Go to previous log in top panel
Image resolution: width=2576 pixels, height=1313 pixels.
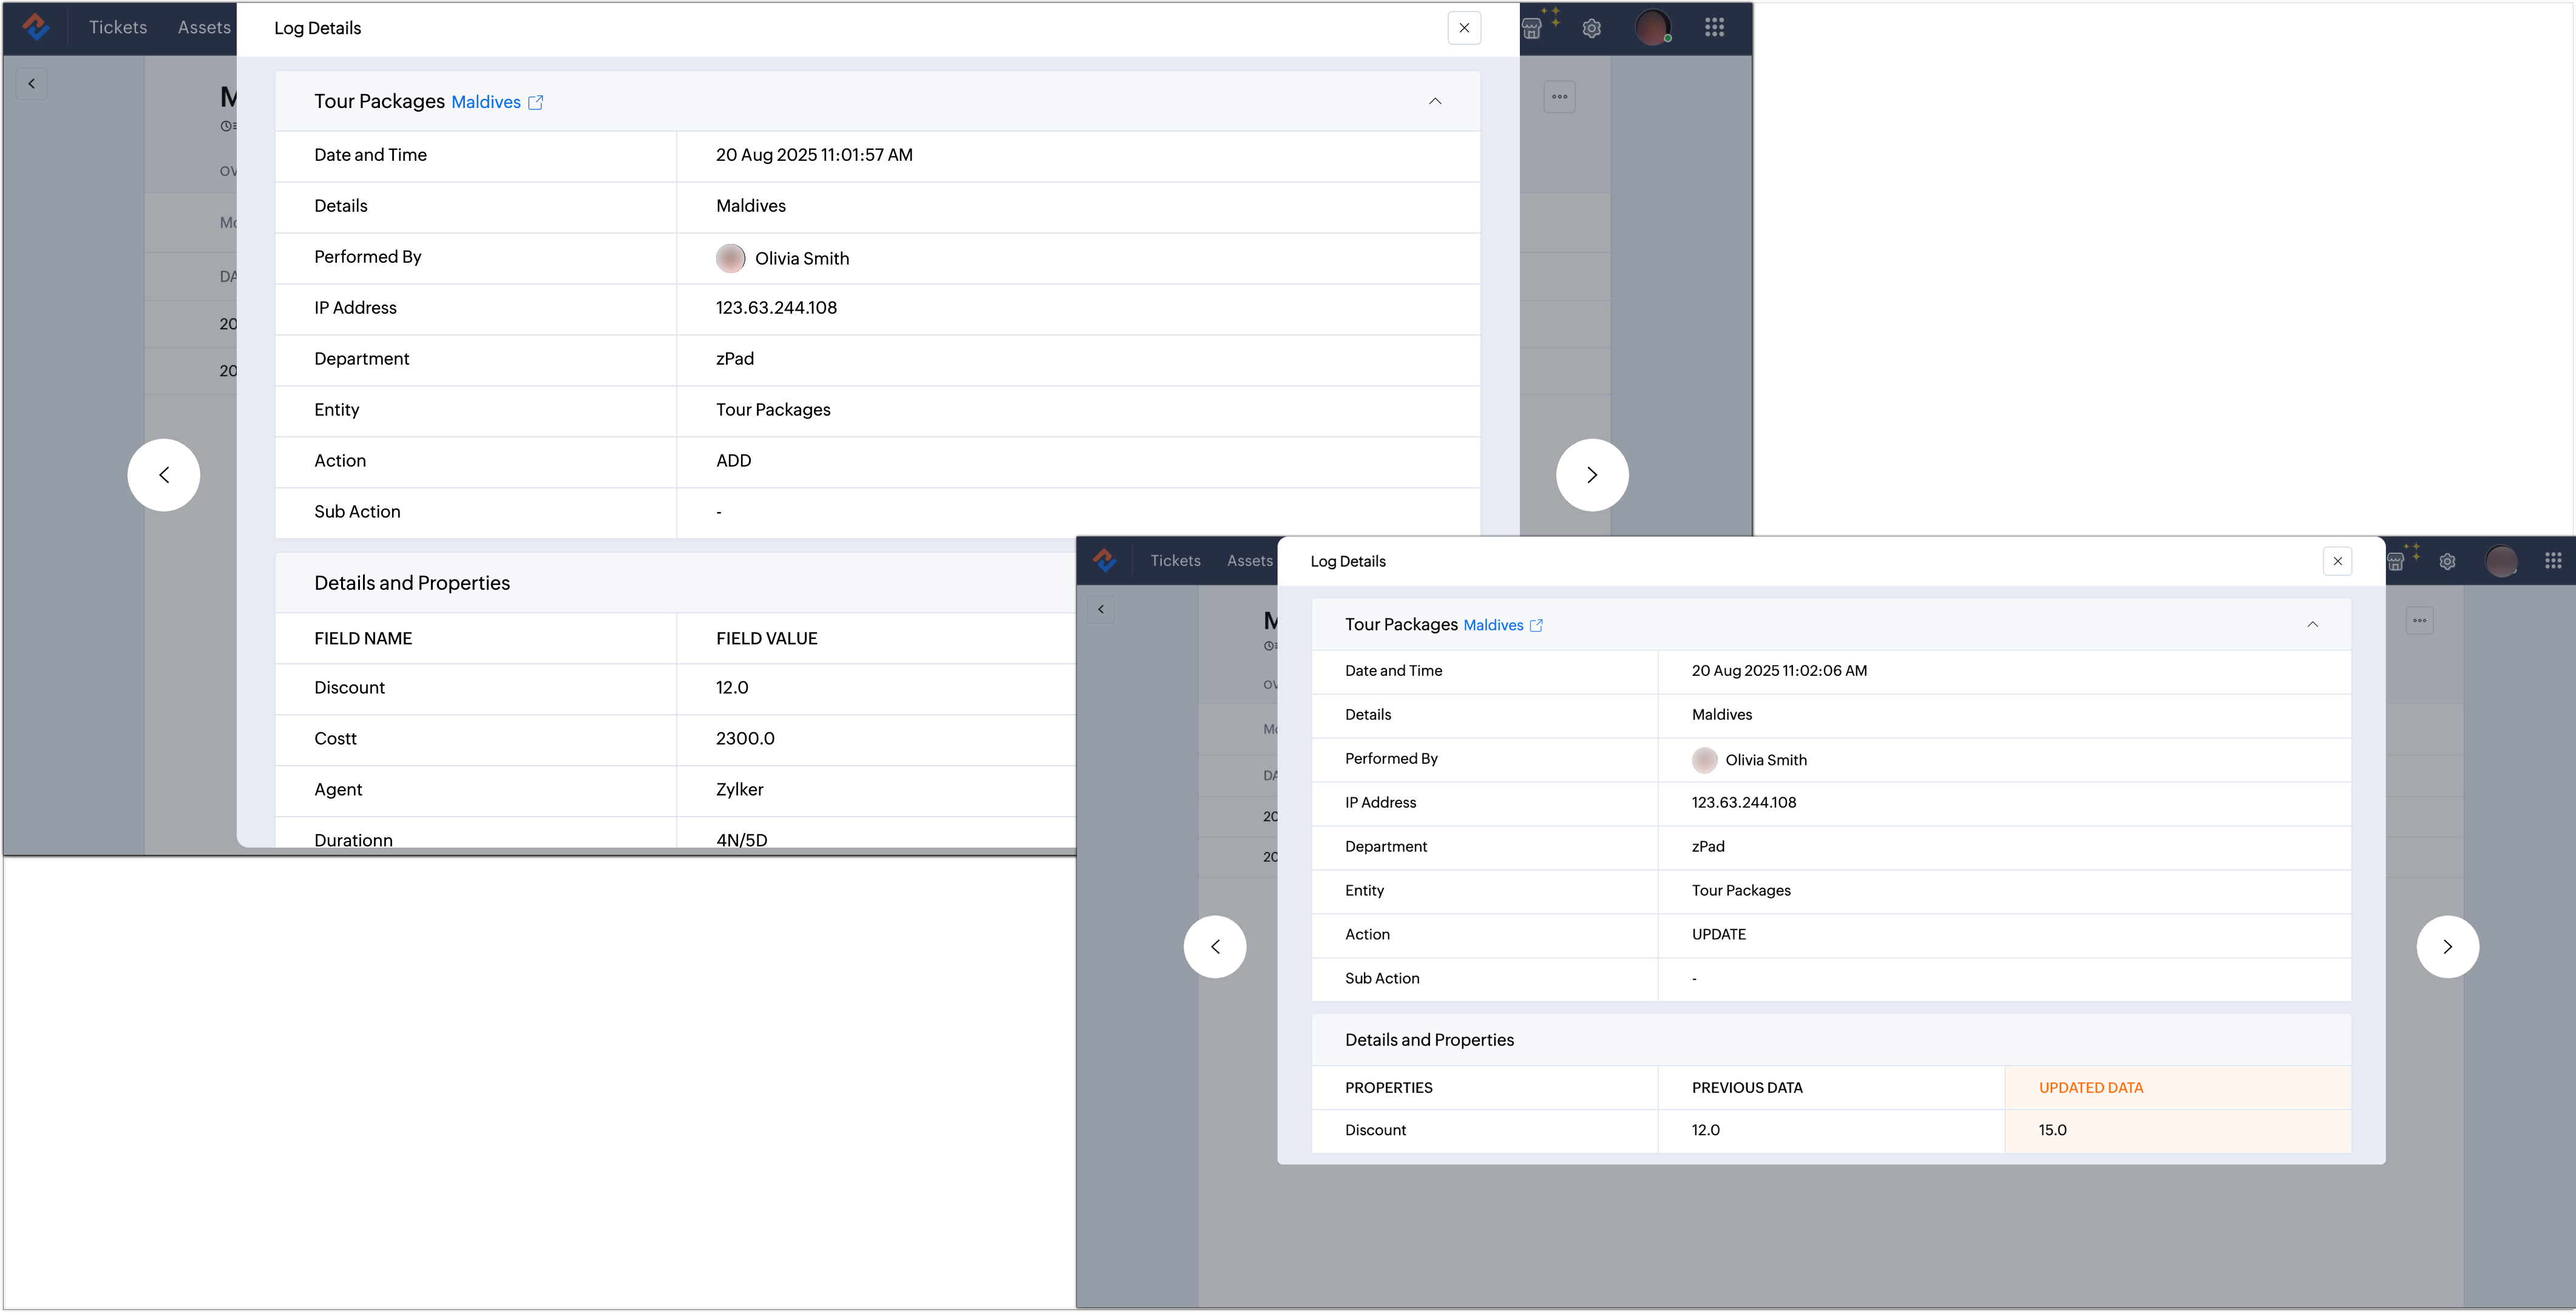point(164,475)
